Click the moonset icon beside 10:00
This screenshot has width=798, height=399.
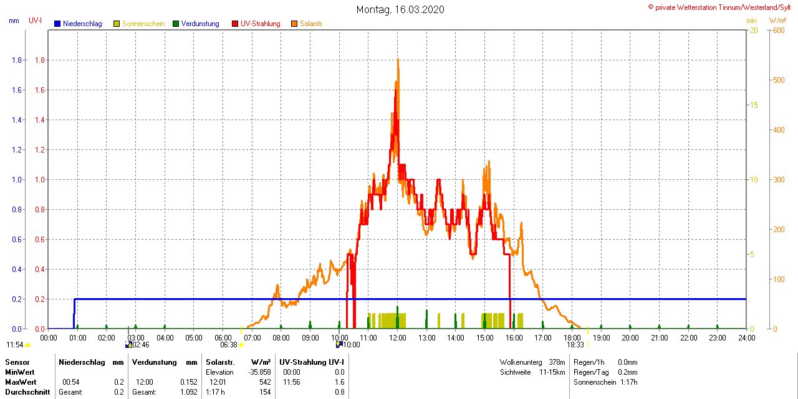point(339,344)
